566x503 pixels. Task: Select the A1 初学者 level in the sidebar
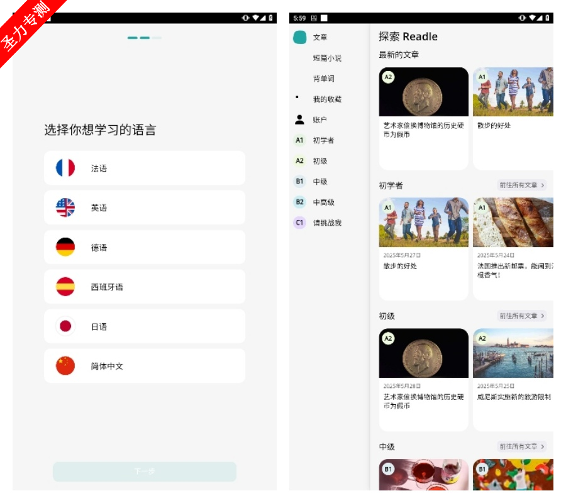pyautogui.click(x=314, y=140)
